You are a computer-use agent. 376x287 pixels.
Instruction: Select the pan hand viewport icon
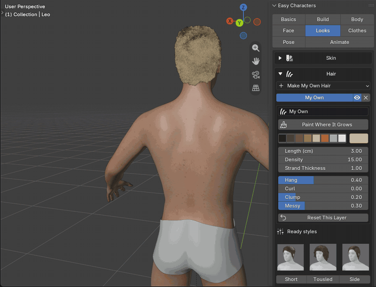click(x=256, y=62)
